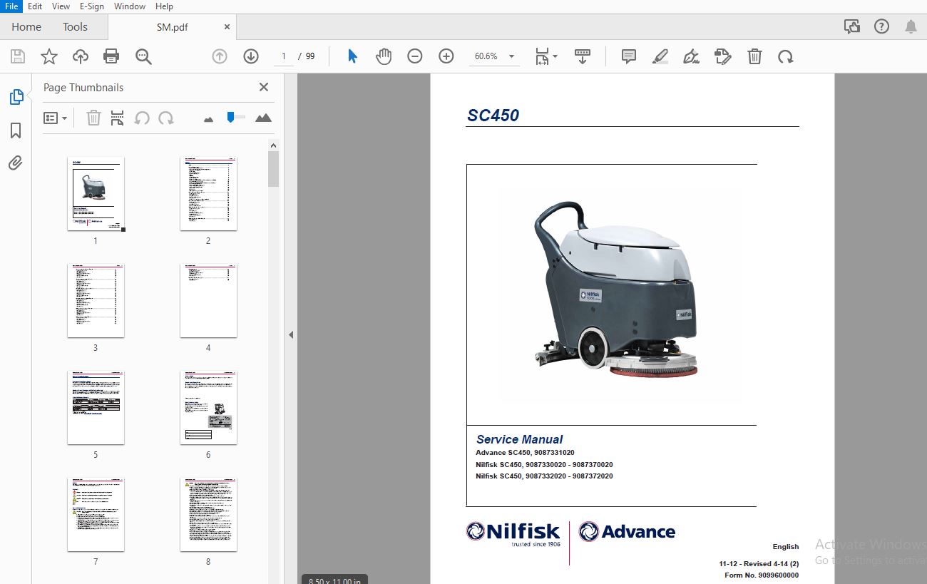The image size is (927, 584).
Task: Rotate counterclockwise in thumbnails panel
Action: click(x=142, y=118)
